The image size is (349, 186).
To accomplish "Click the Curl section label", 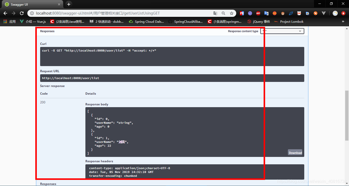I will click(x=43, y=44).
